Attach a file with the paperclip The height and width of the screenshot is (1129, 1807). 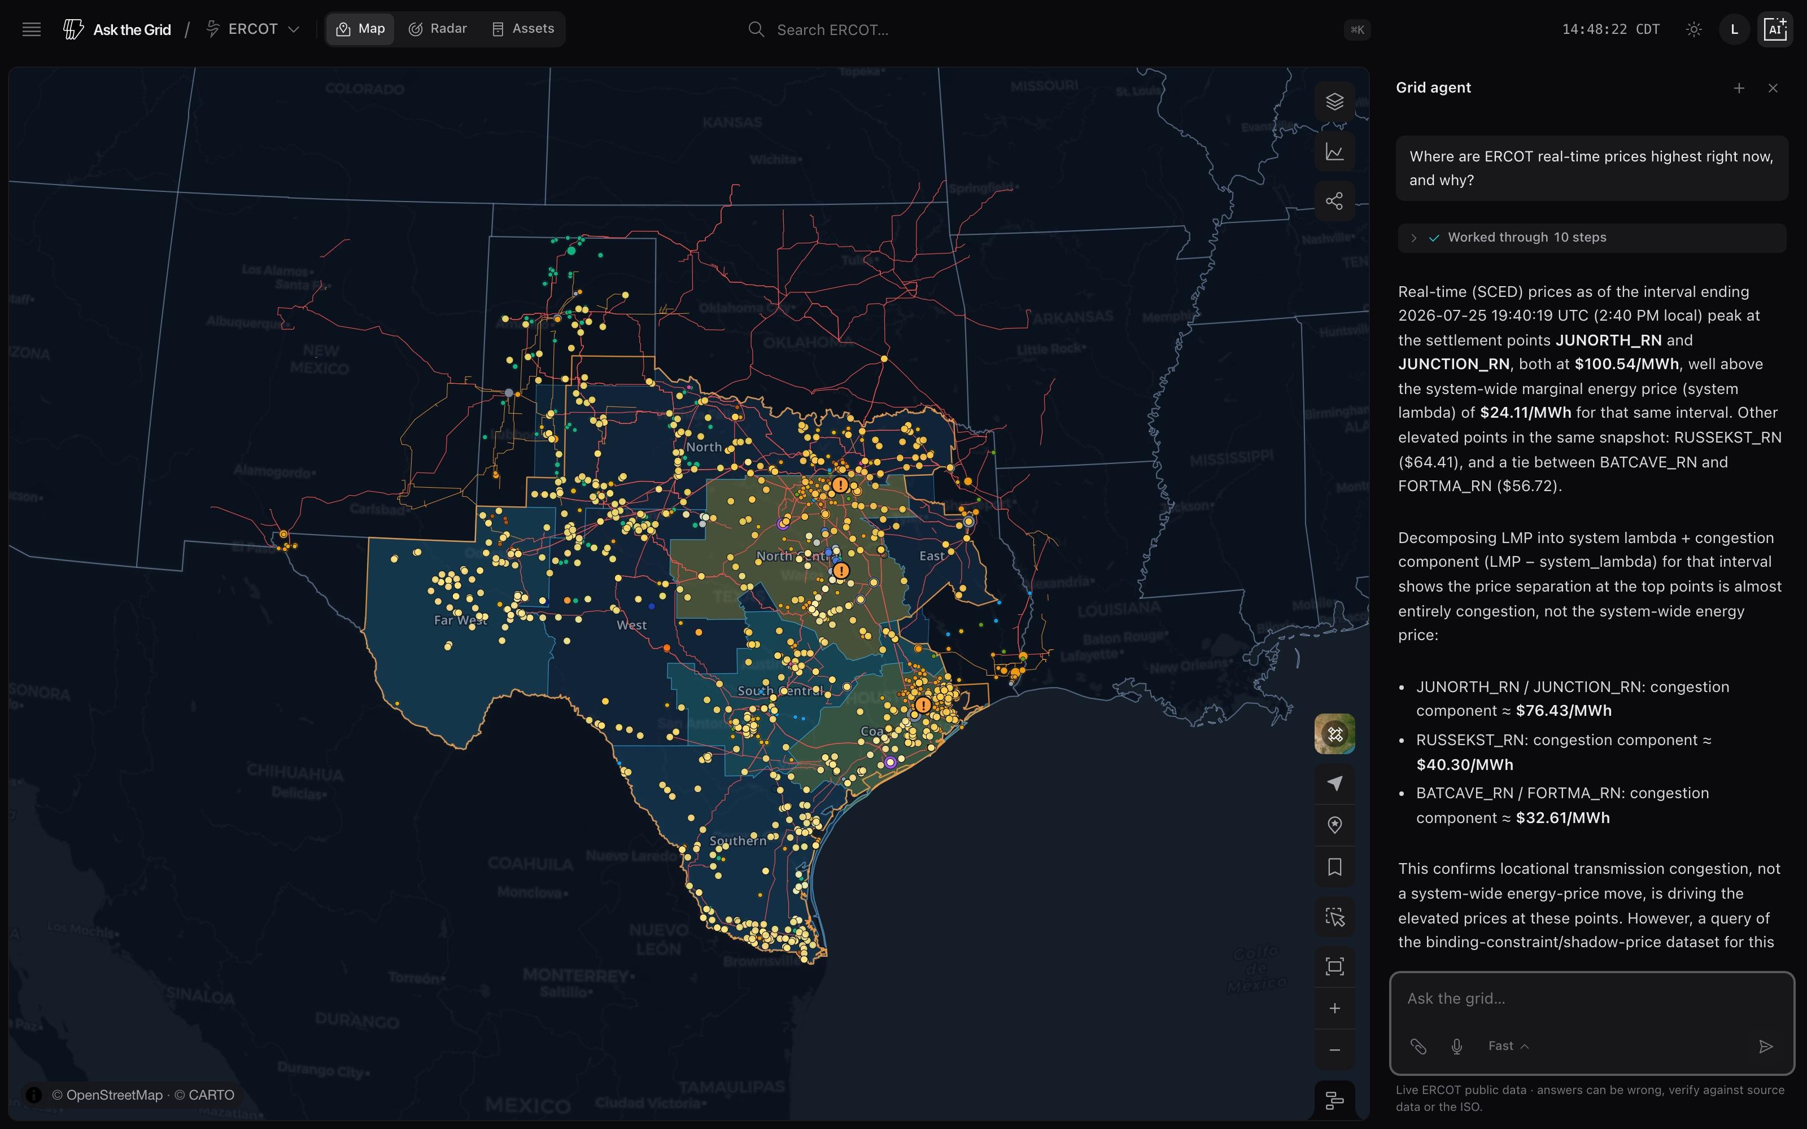1418,1046
